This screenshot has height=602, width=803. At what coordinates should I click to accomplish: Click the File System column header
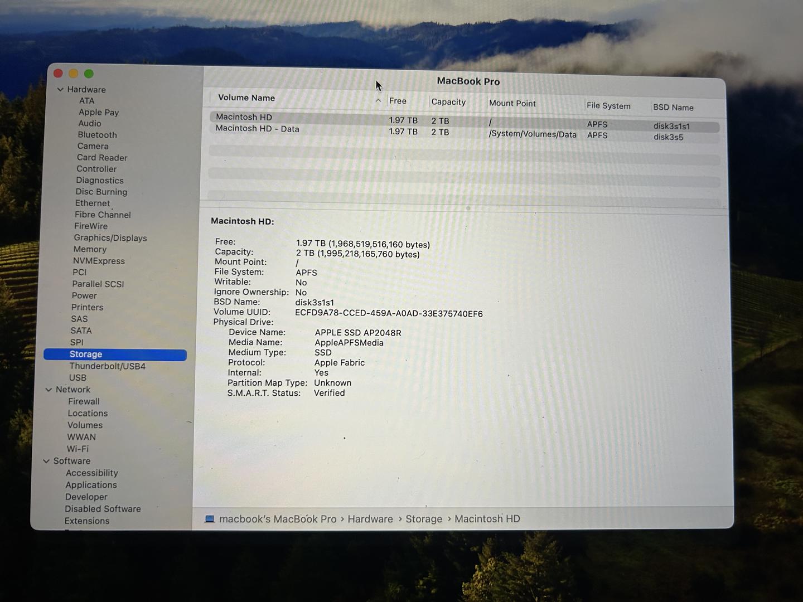point(608,106)
